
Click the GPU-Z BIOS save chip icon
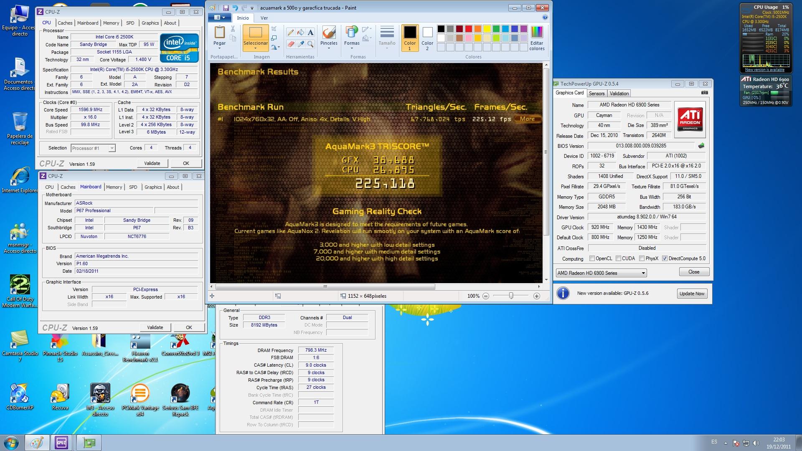[701, 146]
